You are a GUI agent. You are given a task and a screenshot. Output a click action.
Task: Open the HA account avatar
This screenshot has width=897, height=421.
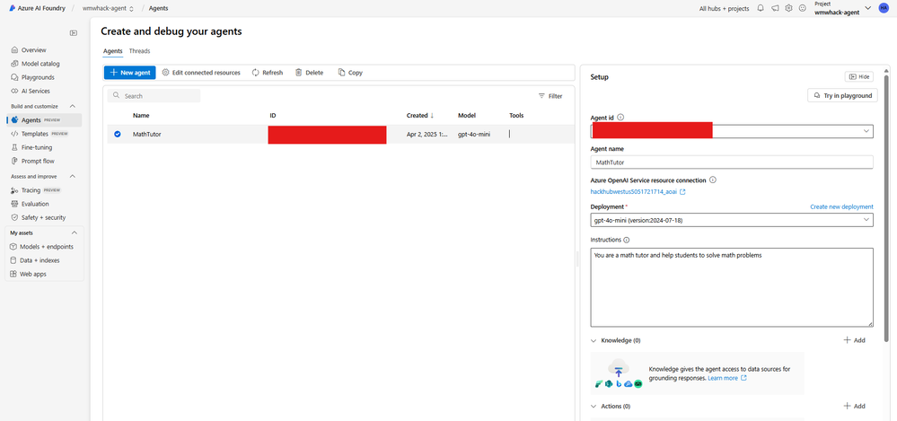click(884, 8)
